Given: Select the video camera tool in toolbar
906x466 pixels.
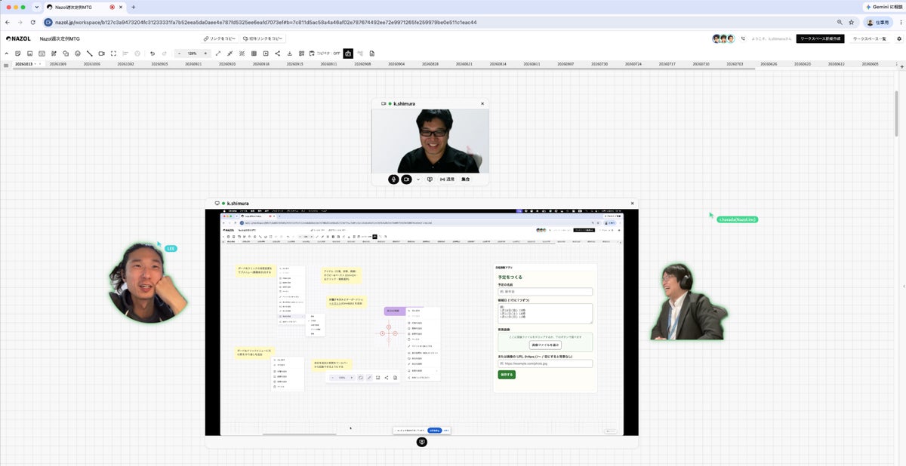Looking at the screenshot, I should pyautogui.click(x=101, y=54).
